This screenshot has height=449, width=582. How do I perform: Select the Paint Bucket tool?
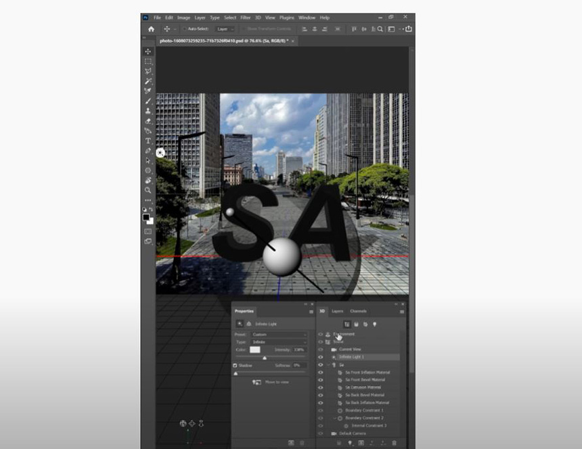click(x=148, y=131)
